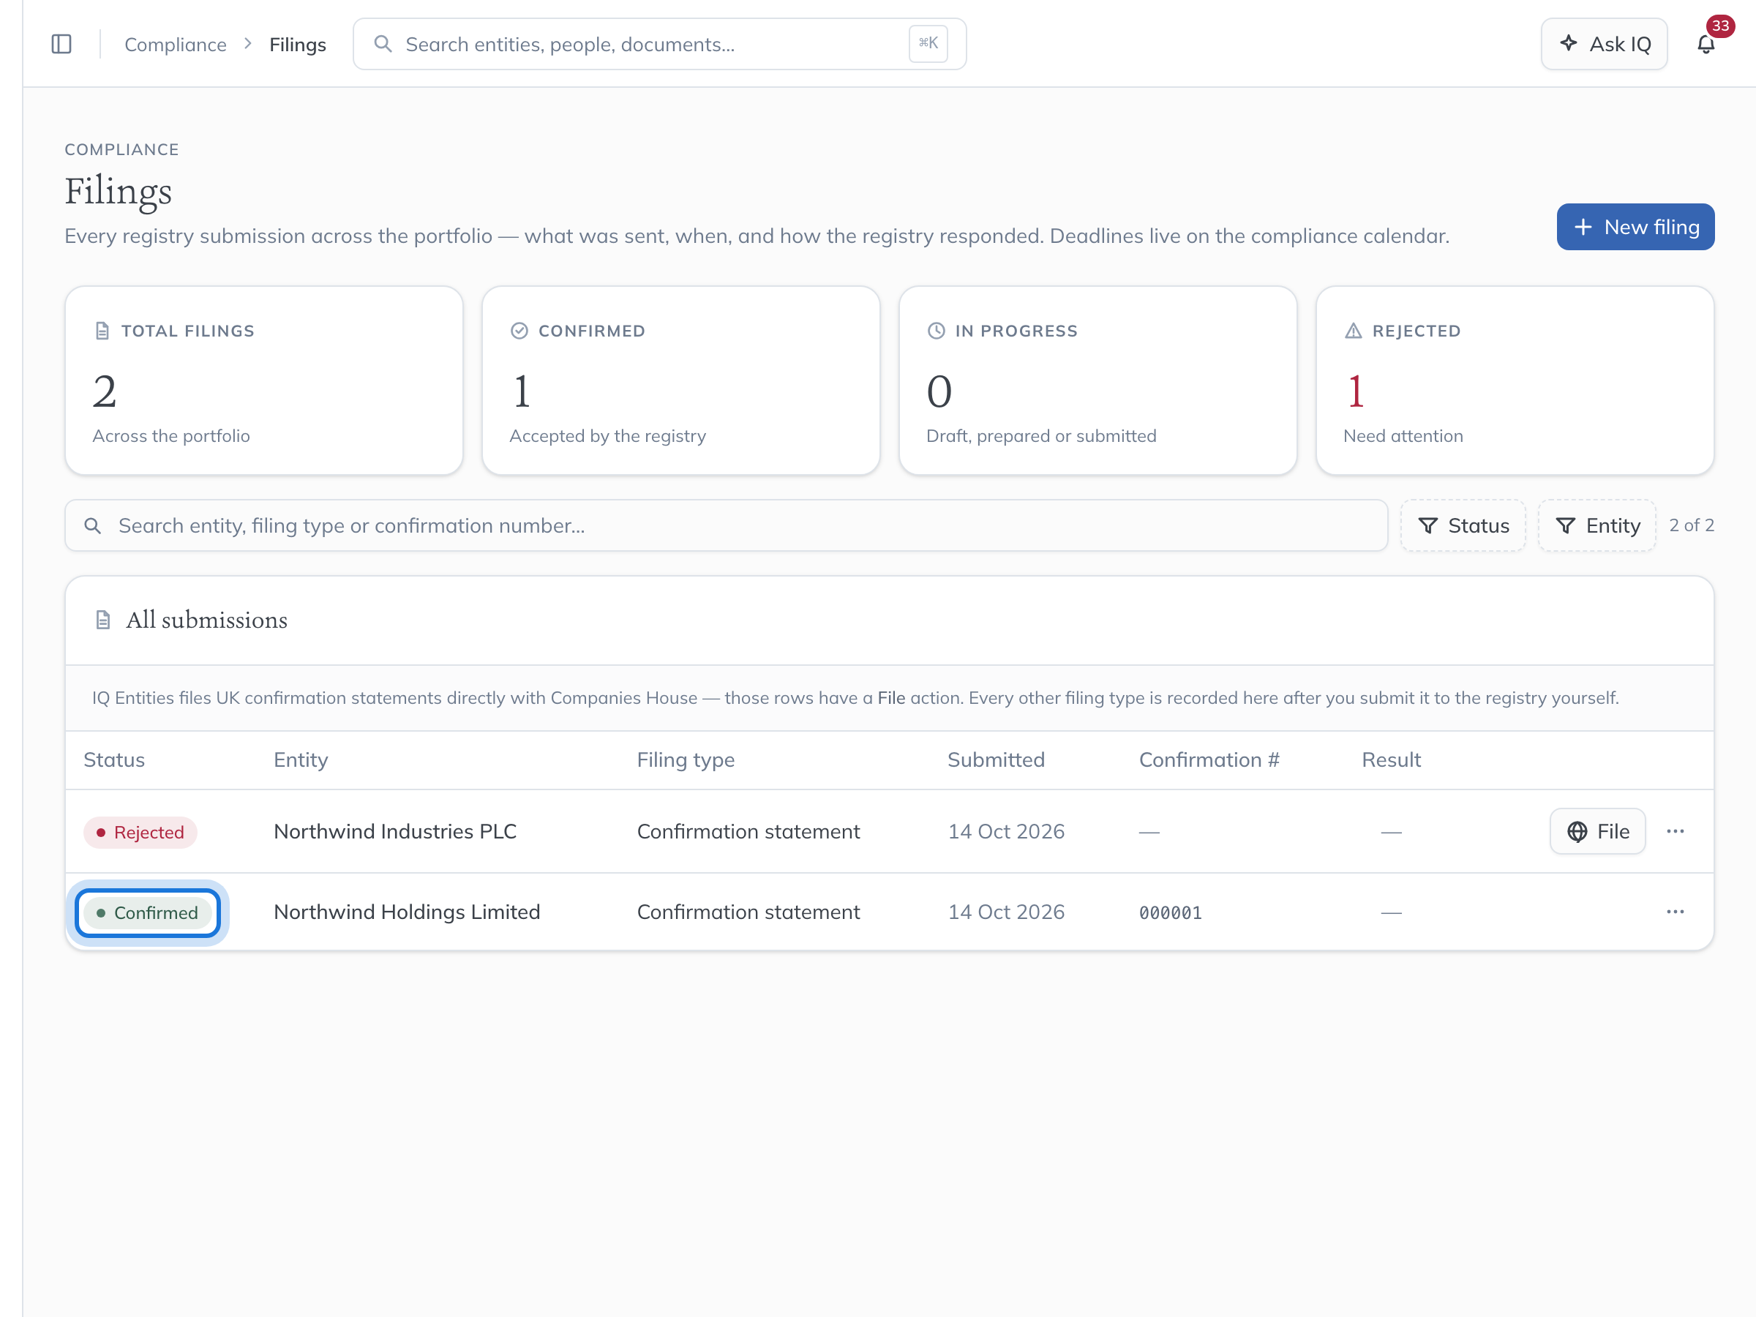This screenshot has width=1756, height=1317.
Task: Click the Ask IQ button
Action: [x=1604, y=44]
